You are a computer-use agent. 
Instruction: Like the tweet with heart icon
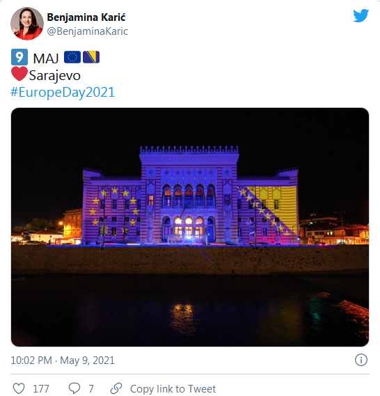point(19,388)
